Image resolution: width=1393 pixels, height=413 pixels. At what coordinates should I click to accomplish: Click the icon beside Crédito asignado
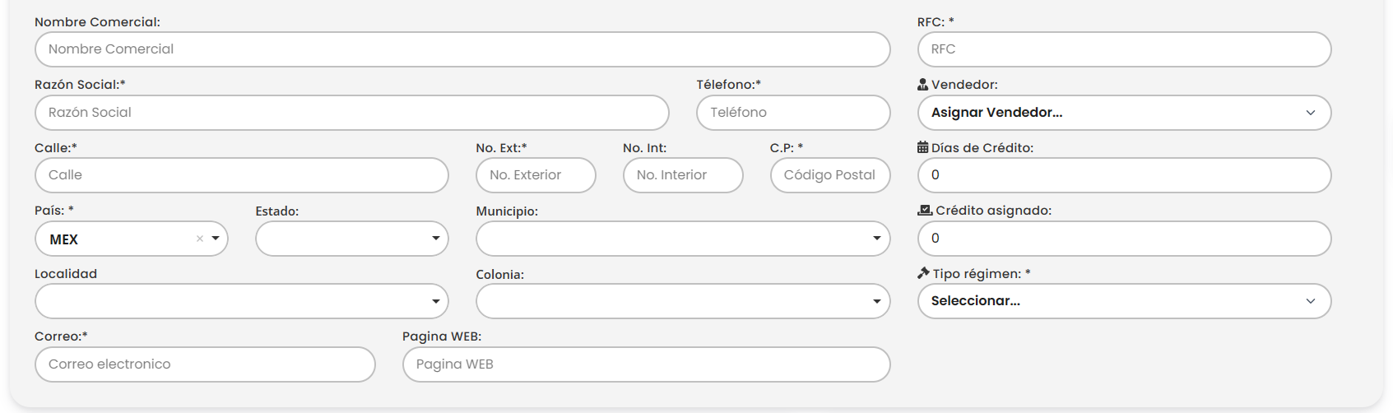(x=925, y=211)
